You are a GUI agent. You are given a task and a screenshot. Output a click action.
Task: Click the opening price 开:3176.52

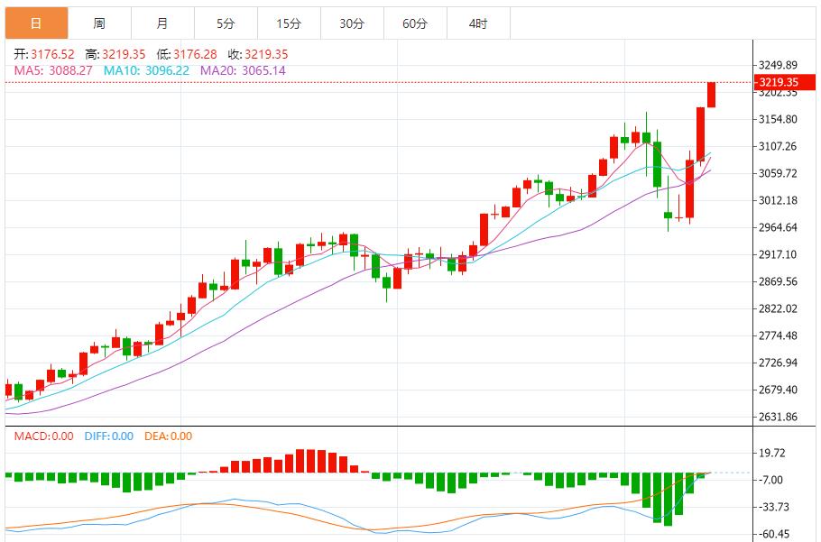pyautogui.click(x=44, y=54)
